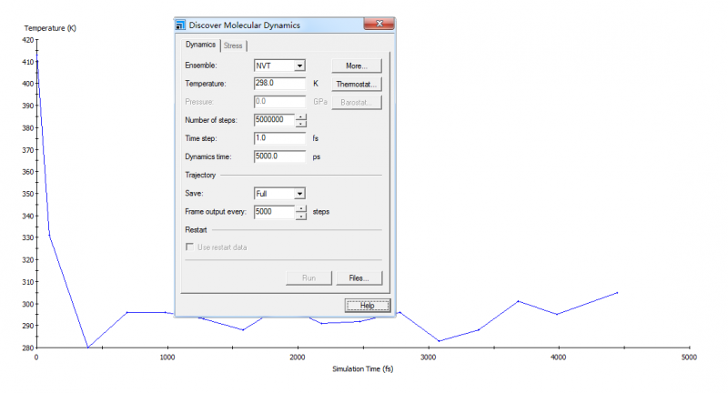Expand the Ensemble NVT dropdown
Image resolution: width=728 pixels, height=393 pixels.
pos(299,65)
